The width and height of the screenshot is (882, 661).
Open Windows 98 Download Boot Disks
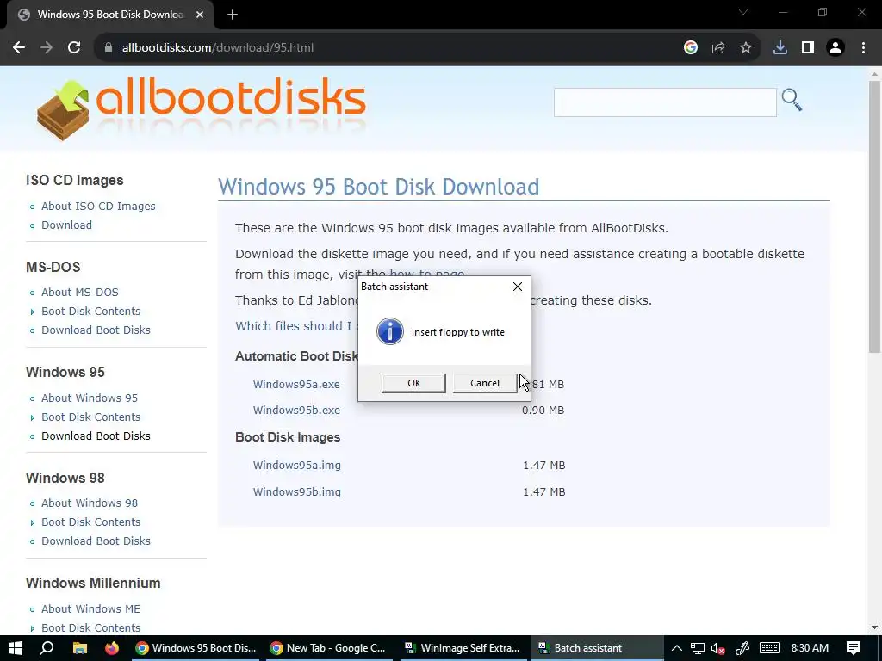(x=96, y=541)
